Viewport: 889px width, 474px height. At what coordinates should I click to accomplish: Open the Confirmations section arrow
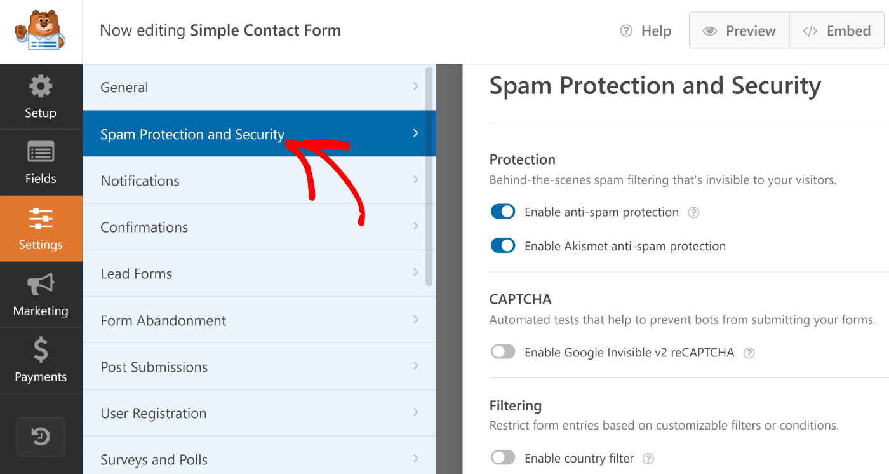(x=416, y=226)
